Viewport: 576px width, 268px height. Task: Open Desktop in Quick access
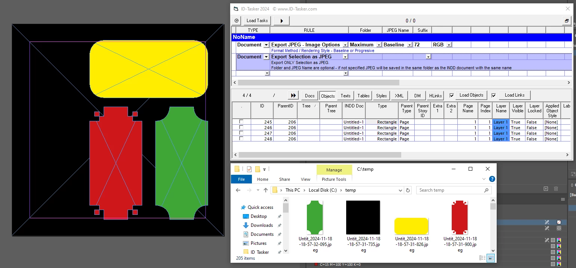(x=259, y=216)
